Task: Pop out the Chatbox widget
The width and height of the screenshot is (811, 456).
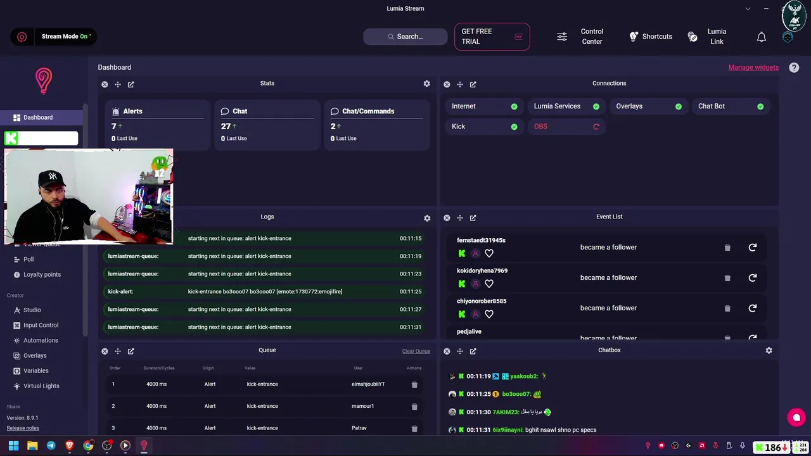Action: click(x=473, y=351)
